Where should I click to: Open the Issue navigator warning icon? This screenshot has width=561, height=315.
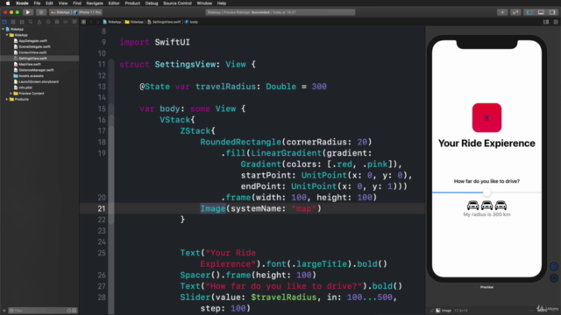(x=39, y=22)
